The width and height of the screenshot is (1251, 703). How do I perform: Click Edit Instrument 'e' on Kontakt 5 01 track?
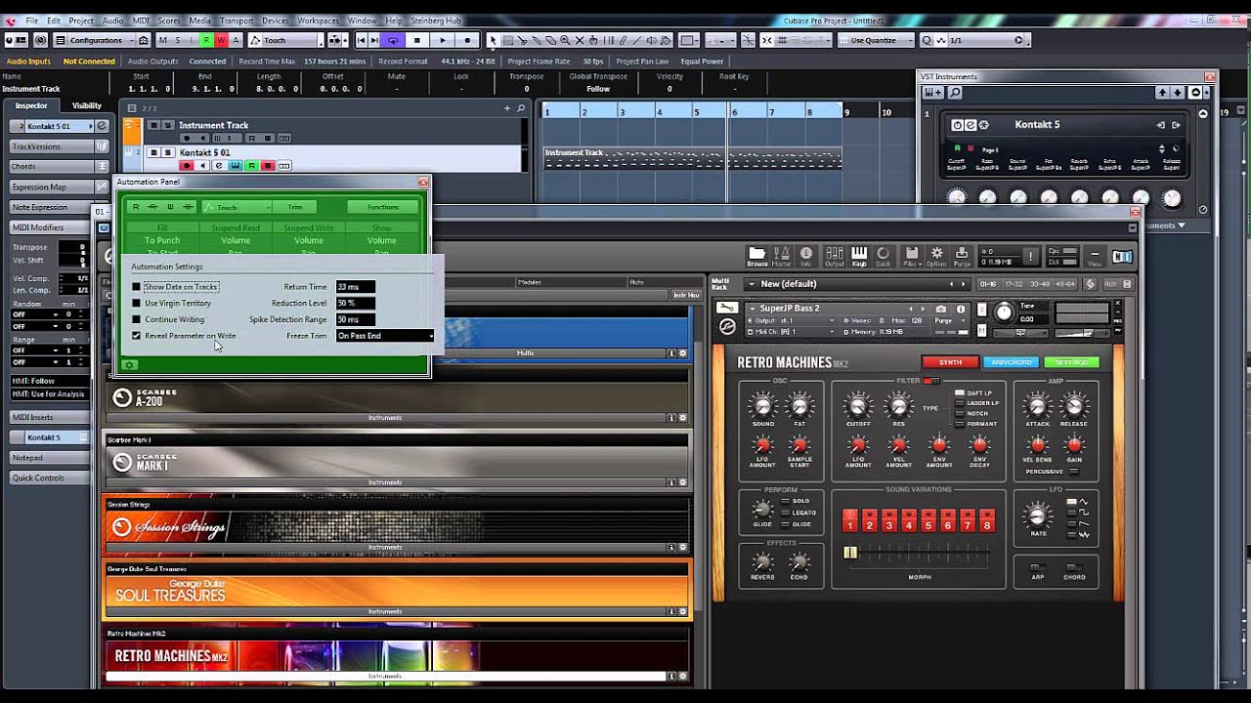[219, 166]
